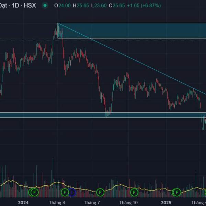Click the open value O24.00

tap(62, 5)
